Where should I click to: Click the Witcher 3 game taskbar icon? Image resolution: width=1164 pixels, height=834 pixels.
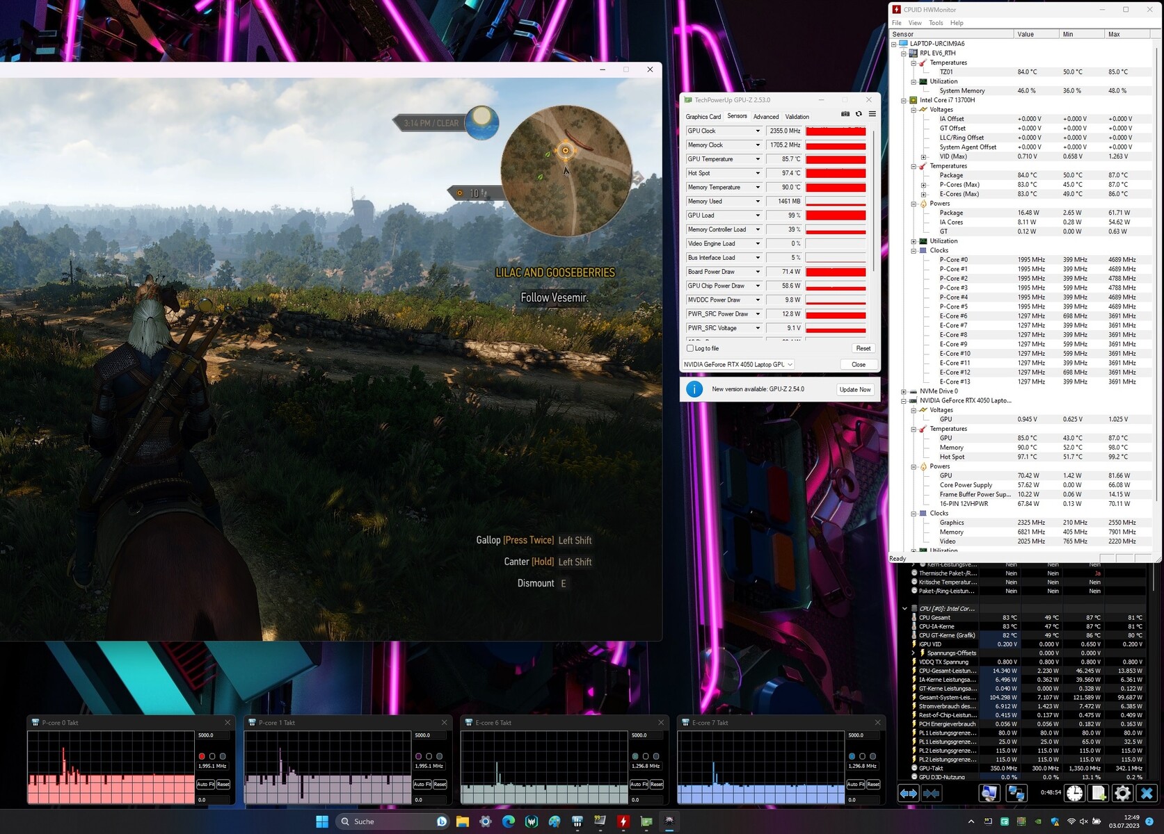669,821
